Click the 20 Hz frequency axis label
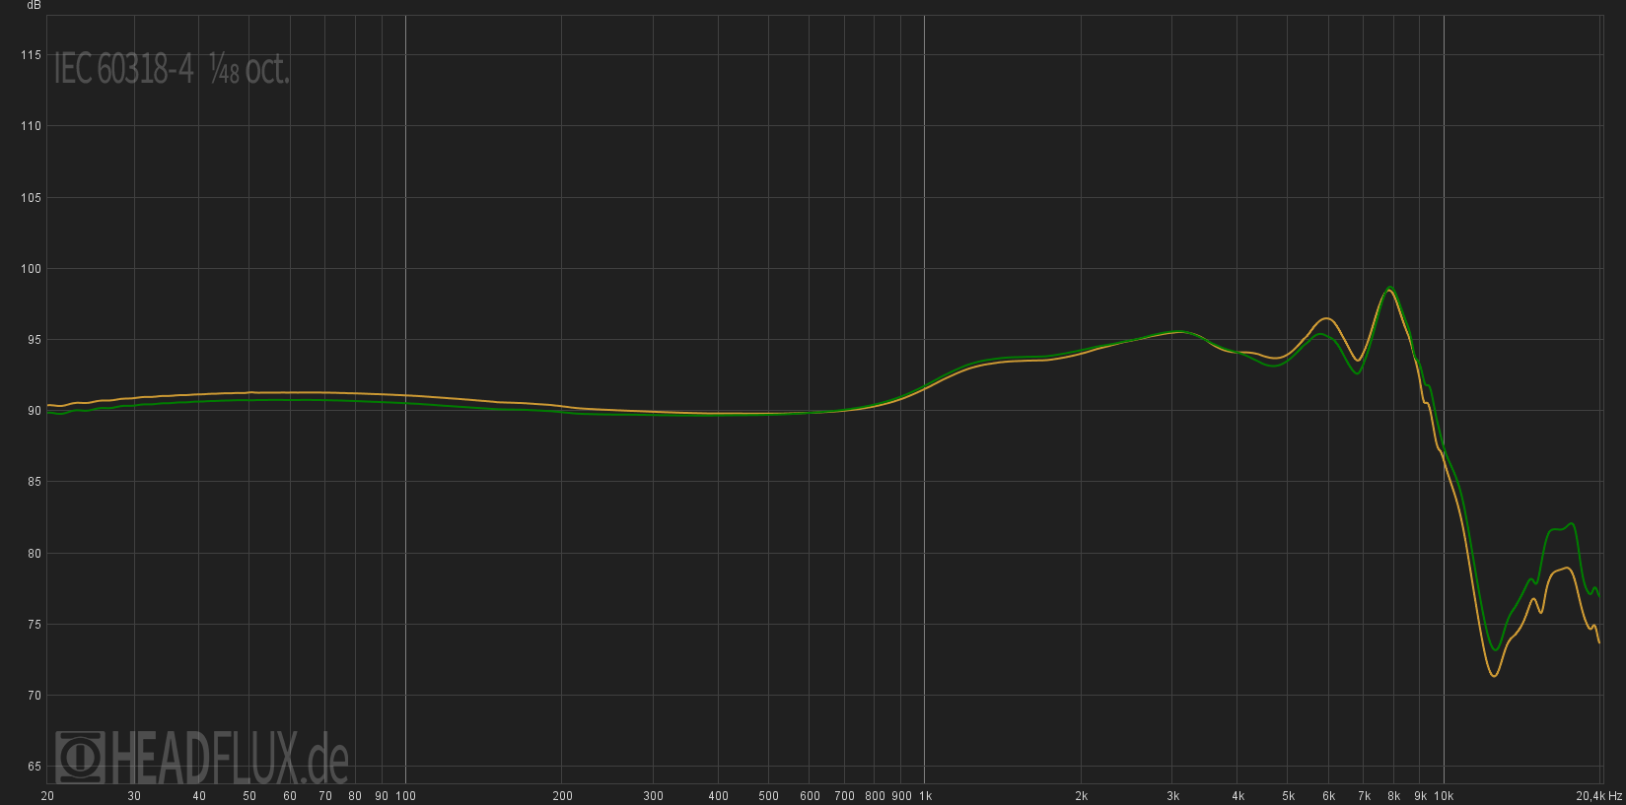 click(x=47, y=796)
